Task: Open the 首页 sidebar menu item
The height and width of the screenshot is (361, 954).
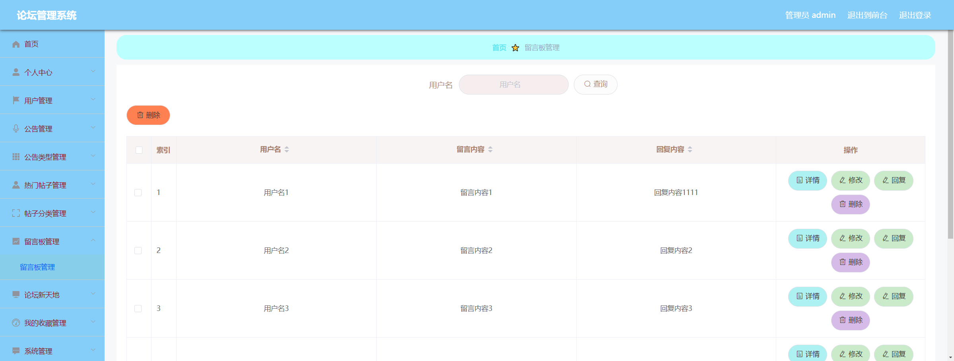Action: pyautogui.click(x=52, y=44)
